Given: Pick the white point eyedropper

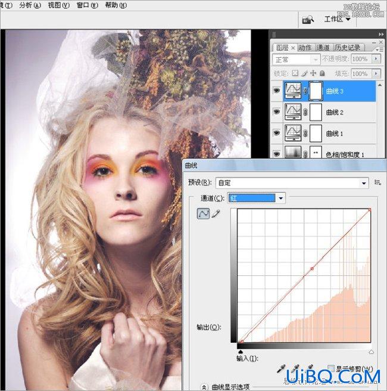Looking at the screenshot, I should coord(310,368).
